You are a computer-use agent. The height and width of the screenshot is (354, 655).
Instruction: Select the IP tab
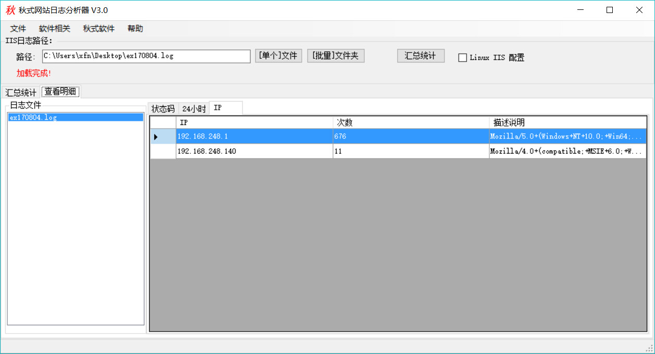(225, 108)
